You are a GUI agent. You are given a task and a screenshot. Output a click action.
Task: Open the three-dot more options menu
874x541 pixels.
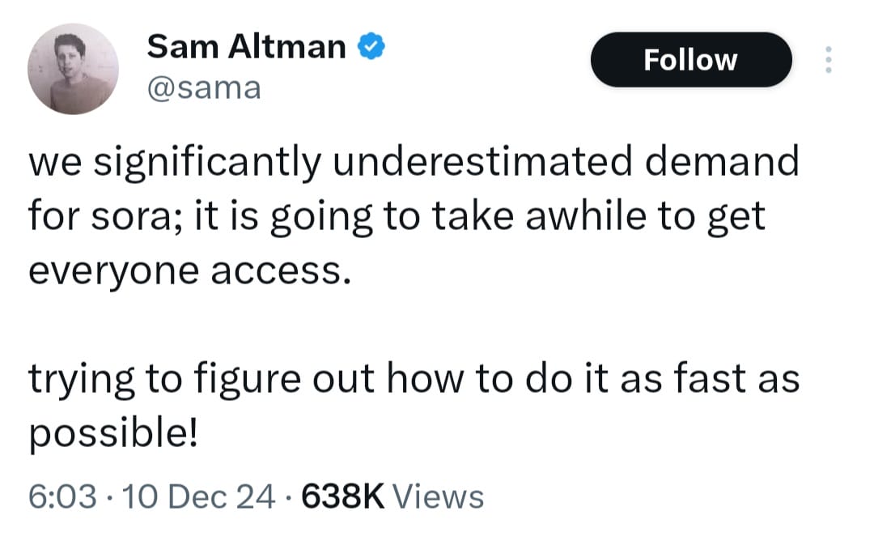pyautogui.click(x=827, y=60)
